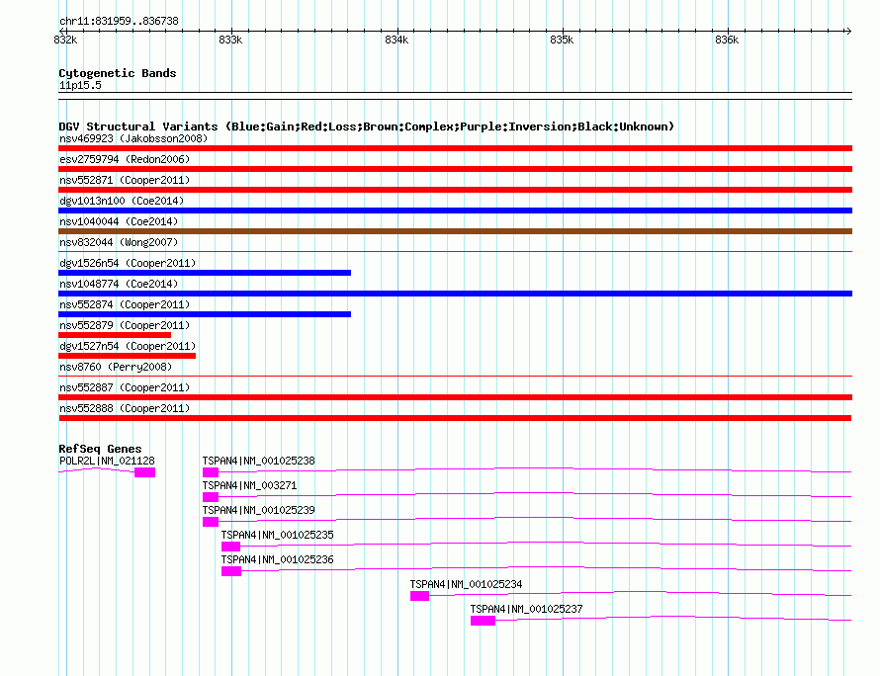Screen dimensions: 880x676
Task: Open the nsv832044 (Wong2007) label
Action: click(x=119, y=242)
